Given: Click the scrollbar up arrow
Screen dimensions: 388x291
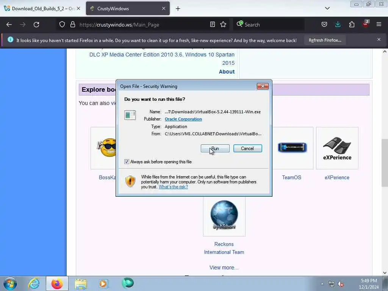Looking at the screenshot, I should 385,52.
